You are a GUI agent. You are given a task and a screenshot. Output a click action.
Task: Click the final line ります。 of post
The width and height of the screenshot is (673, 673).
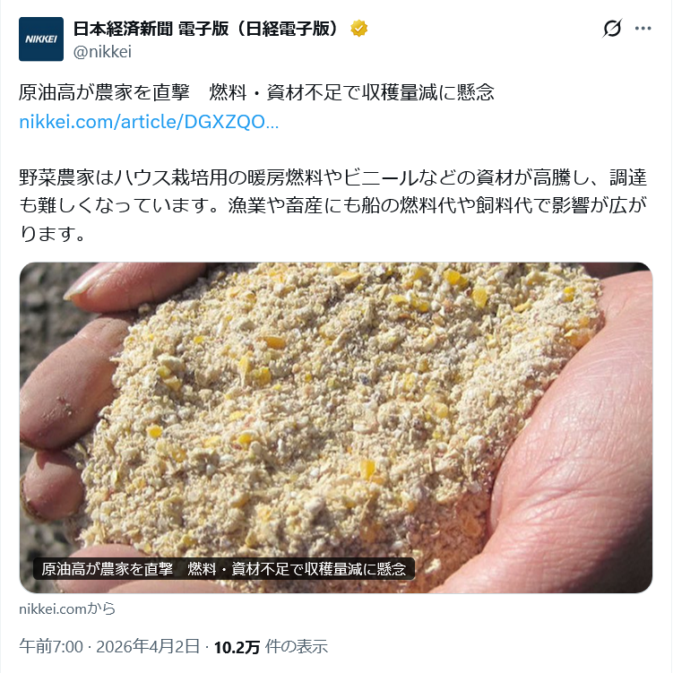pyautogui.click(x=53, y=234)
